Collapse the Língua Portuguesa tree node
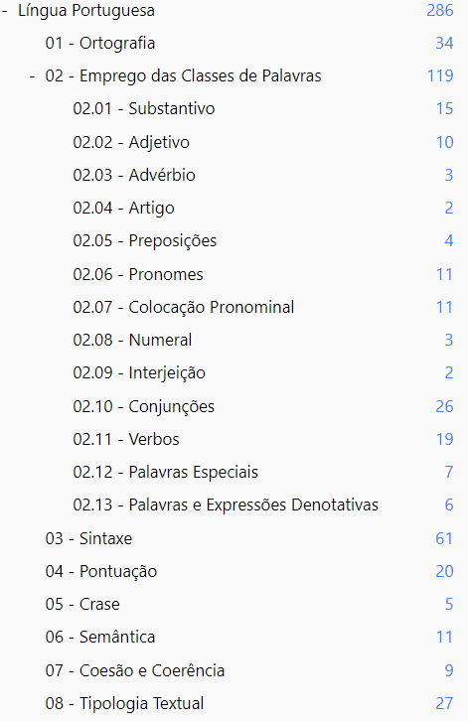This screenshot has height=721, width=468. (5, 11)
